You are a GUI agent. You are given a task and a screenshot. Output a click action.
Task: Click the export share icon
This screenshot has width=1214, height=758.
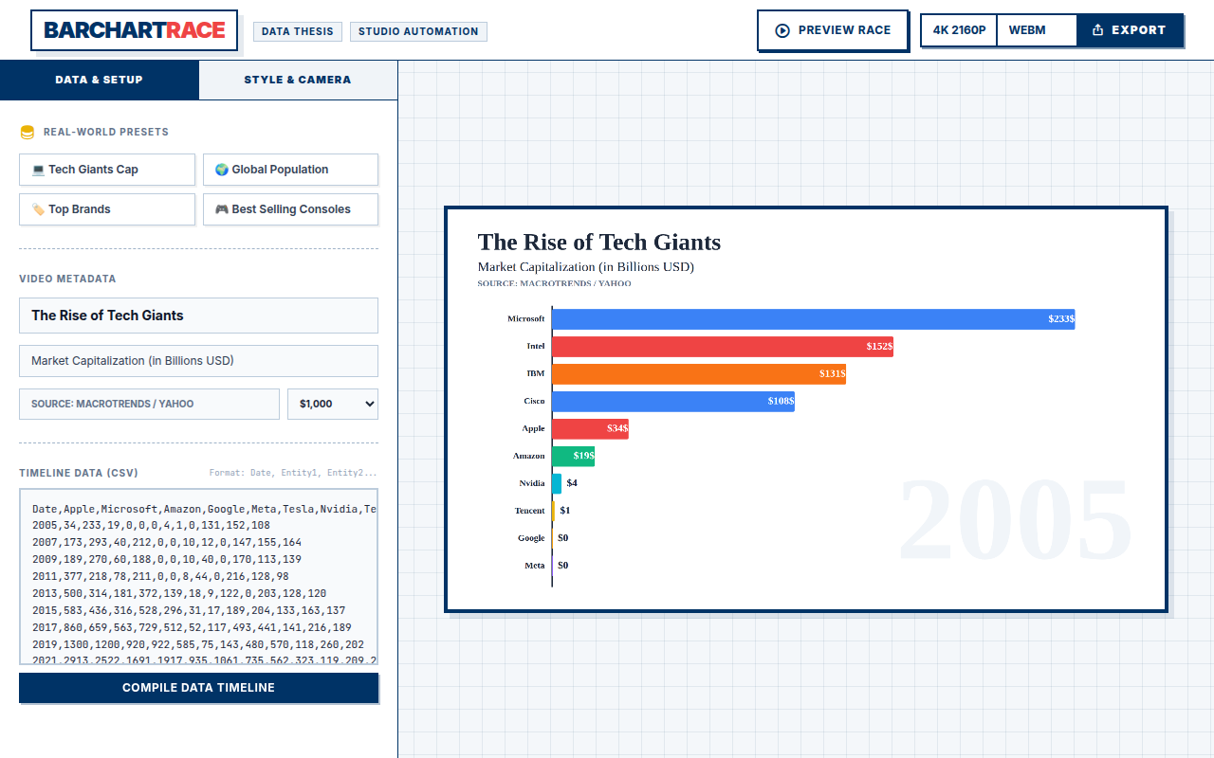[x=1098, y=30]
